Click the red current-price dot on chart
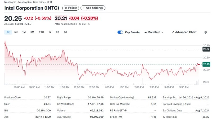This screenshot has width=212, height=121. 199,64
